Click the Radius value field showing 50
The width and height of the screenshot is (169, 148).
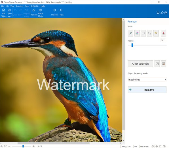163,40
